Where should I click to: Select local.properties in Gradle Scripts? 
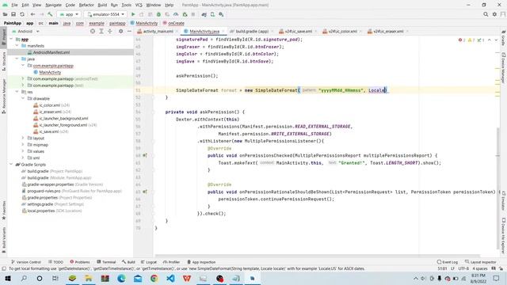click(40, 211)
